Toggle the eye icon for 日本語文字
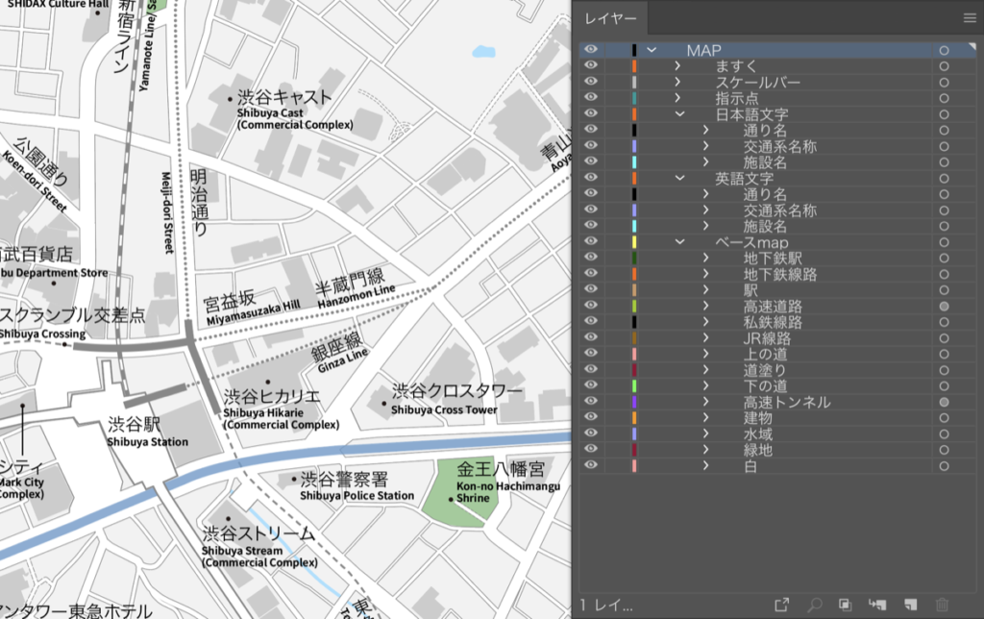984x619 pixels. tap(591, 113)
